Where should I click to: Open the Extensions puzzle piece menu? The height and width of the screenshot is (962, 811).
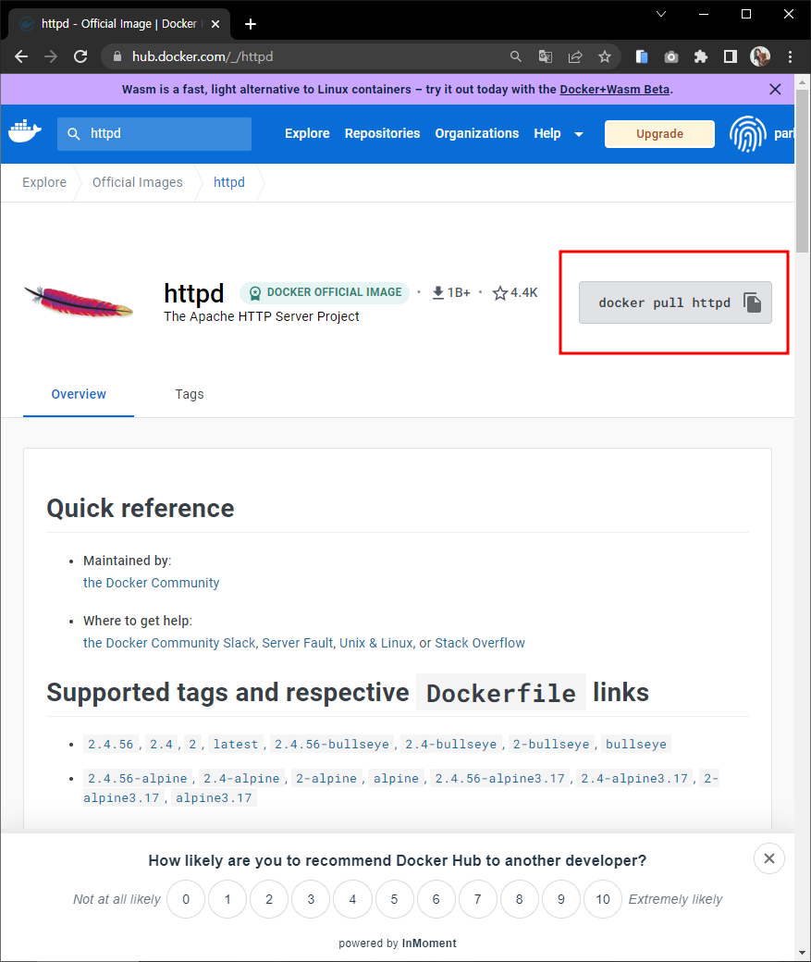coord(701,56)
